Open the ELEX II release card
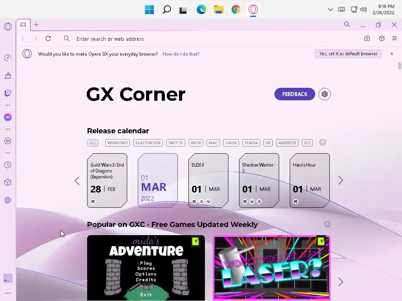The image size is (402, 301). (x=208, y=180)
